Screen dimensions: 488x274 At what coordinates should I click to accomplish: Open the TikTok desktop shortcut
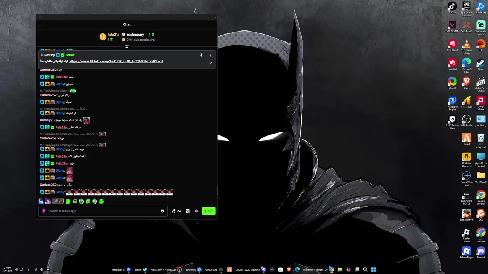click(452, 8)
